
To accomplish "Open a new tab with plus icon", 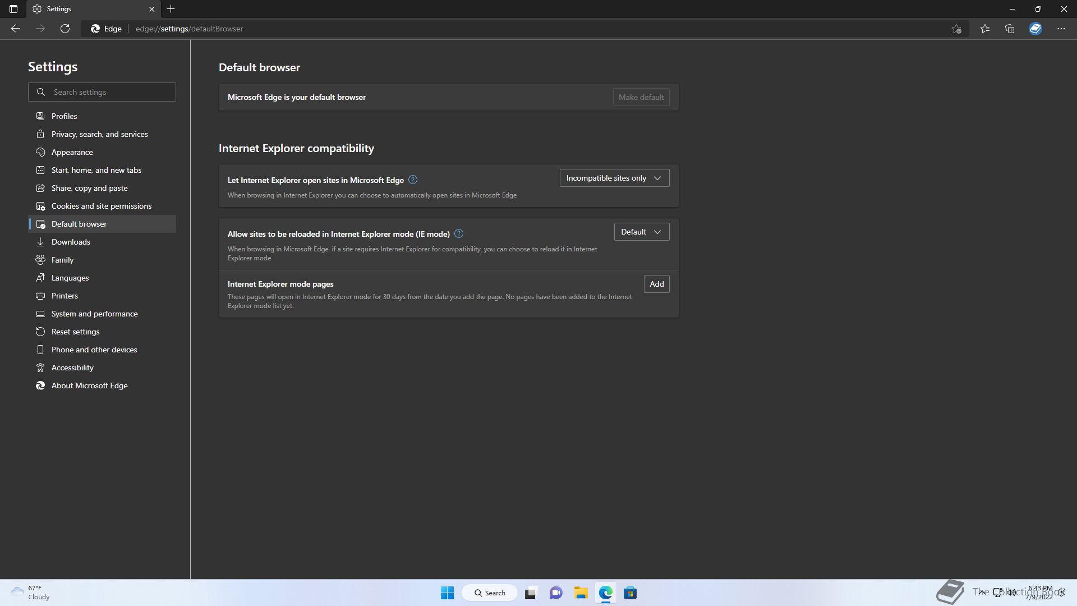I will (x=171, y=9).
